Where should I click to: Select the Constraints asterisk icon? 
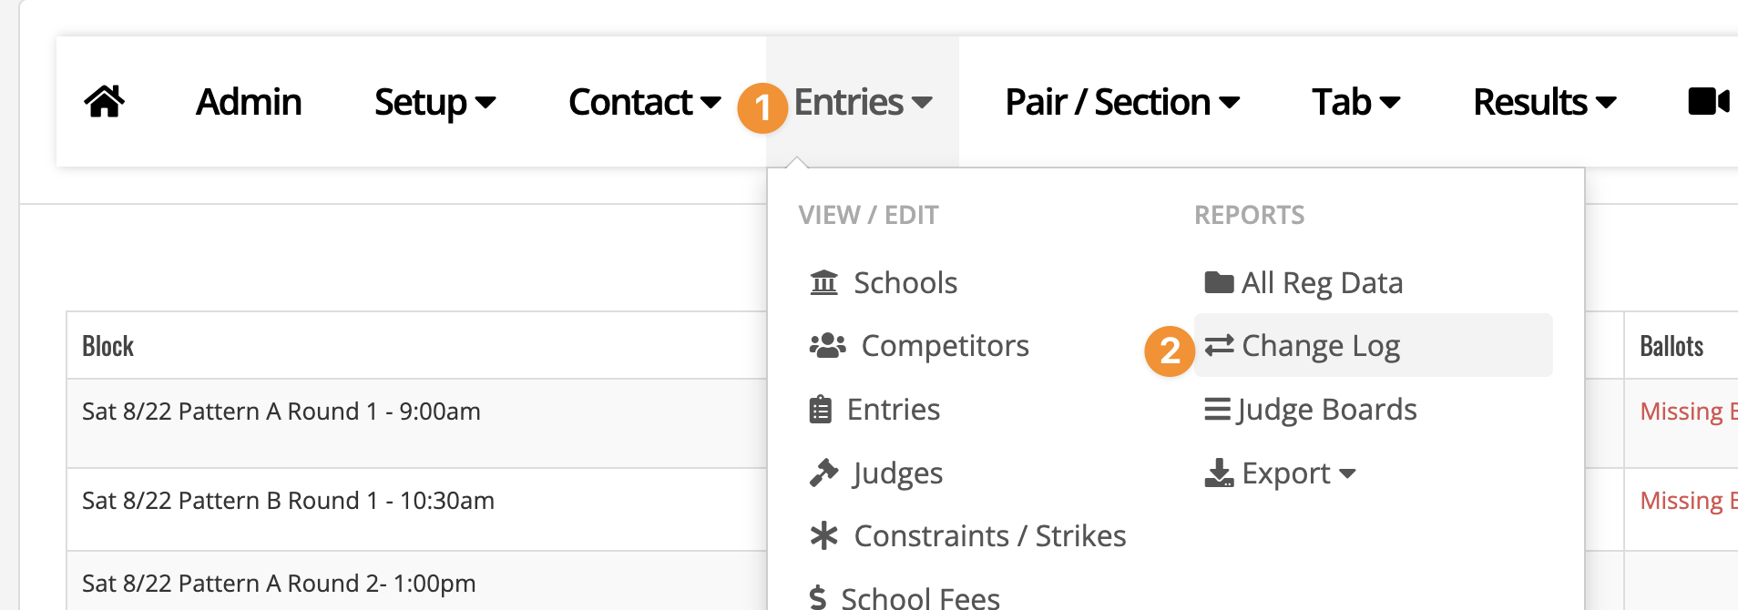(823, 535)
